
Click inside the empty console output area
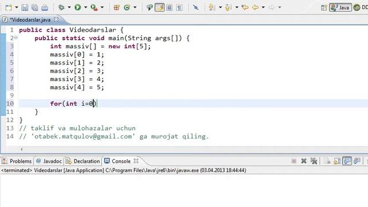click(184, 190)
